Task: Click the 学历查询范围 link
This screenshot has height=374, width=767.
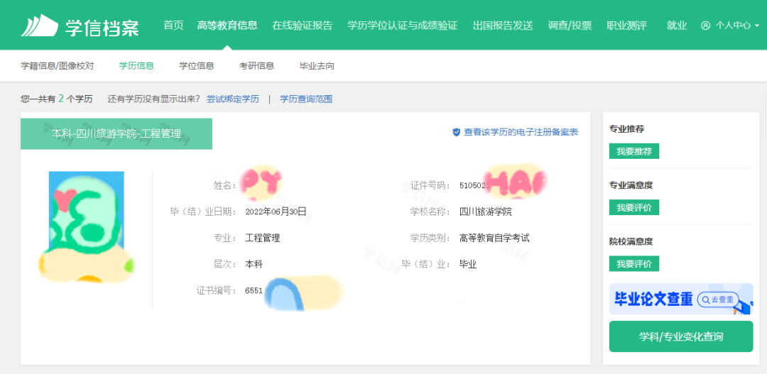Action: coord(306,99)
